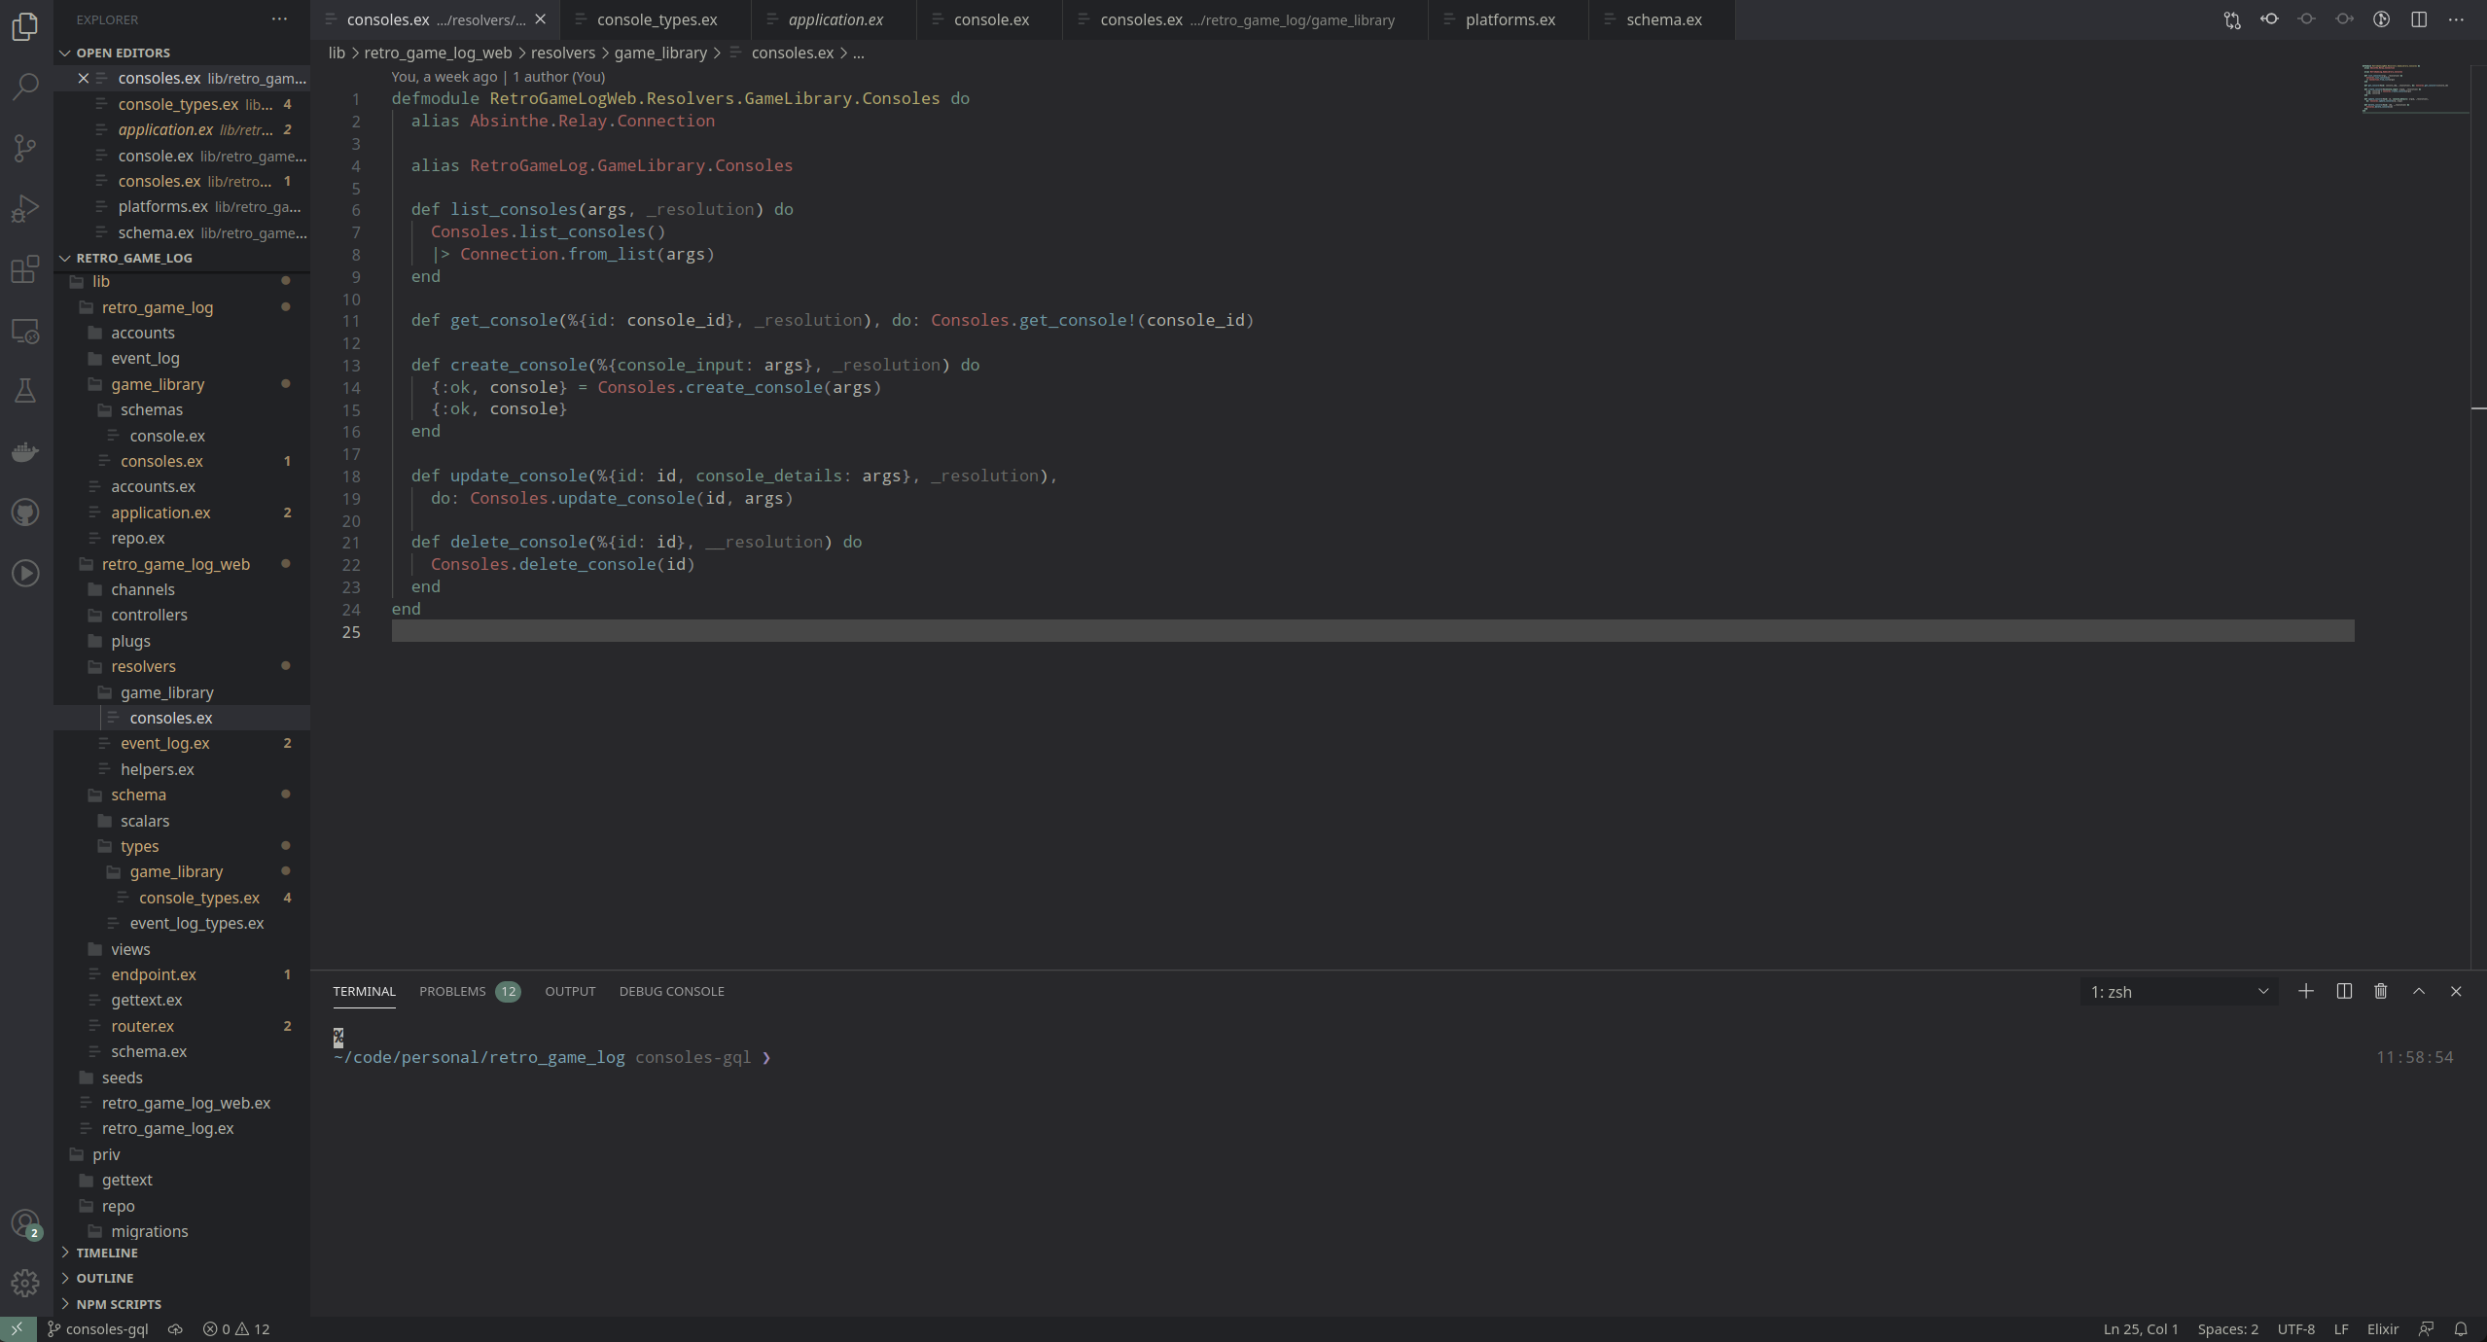Toggle notifications bell in status bar
This screenshot has height=1342, width=2487.
2460,1329
